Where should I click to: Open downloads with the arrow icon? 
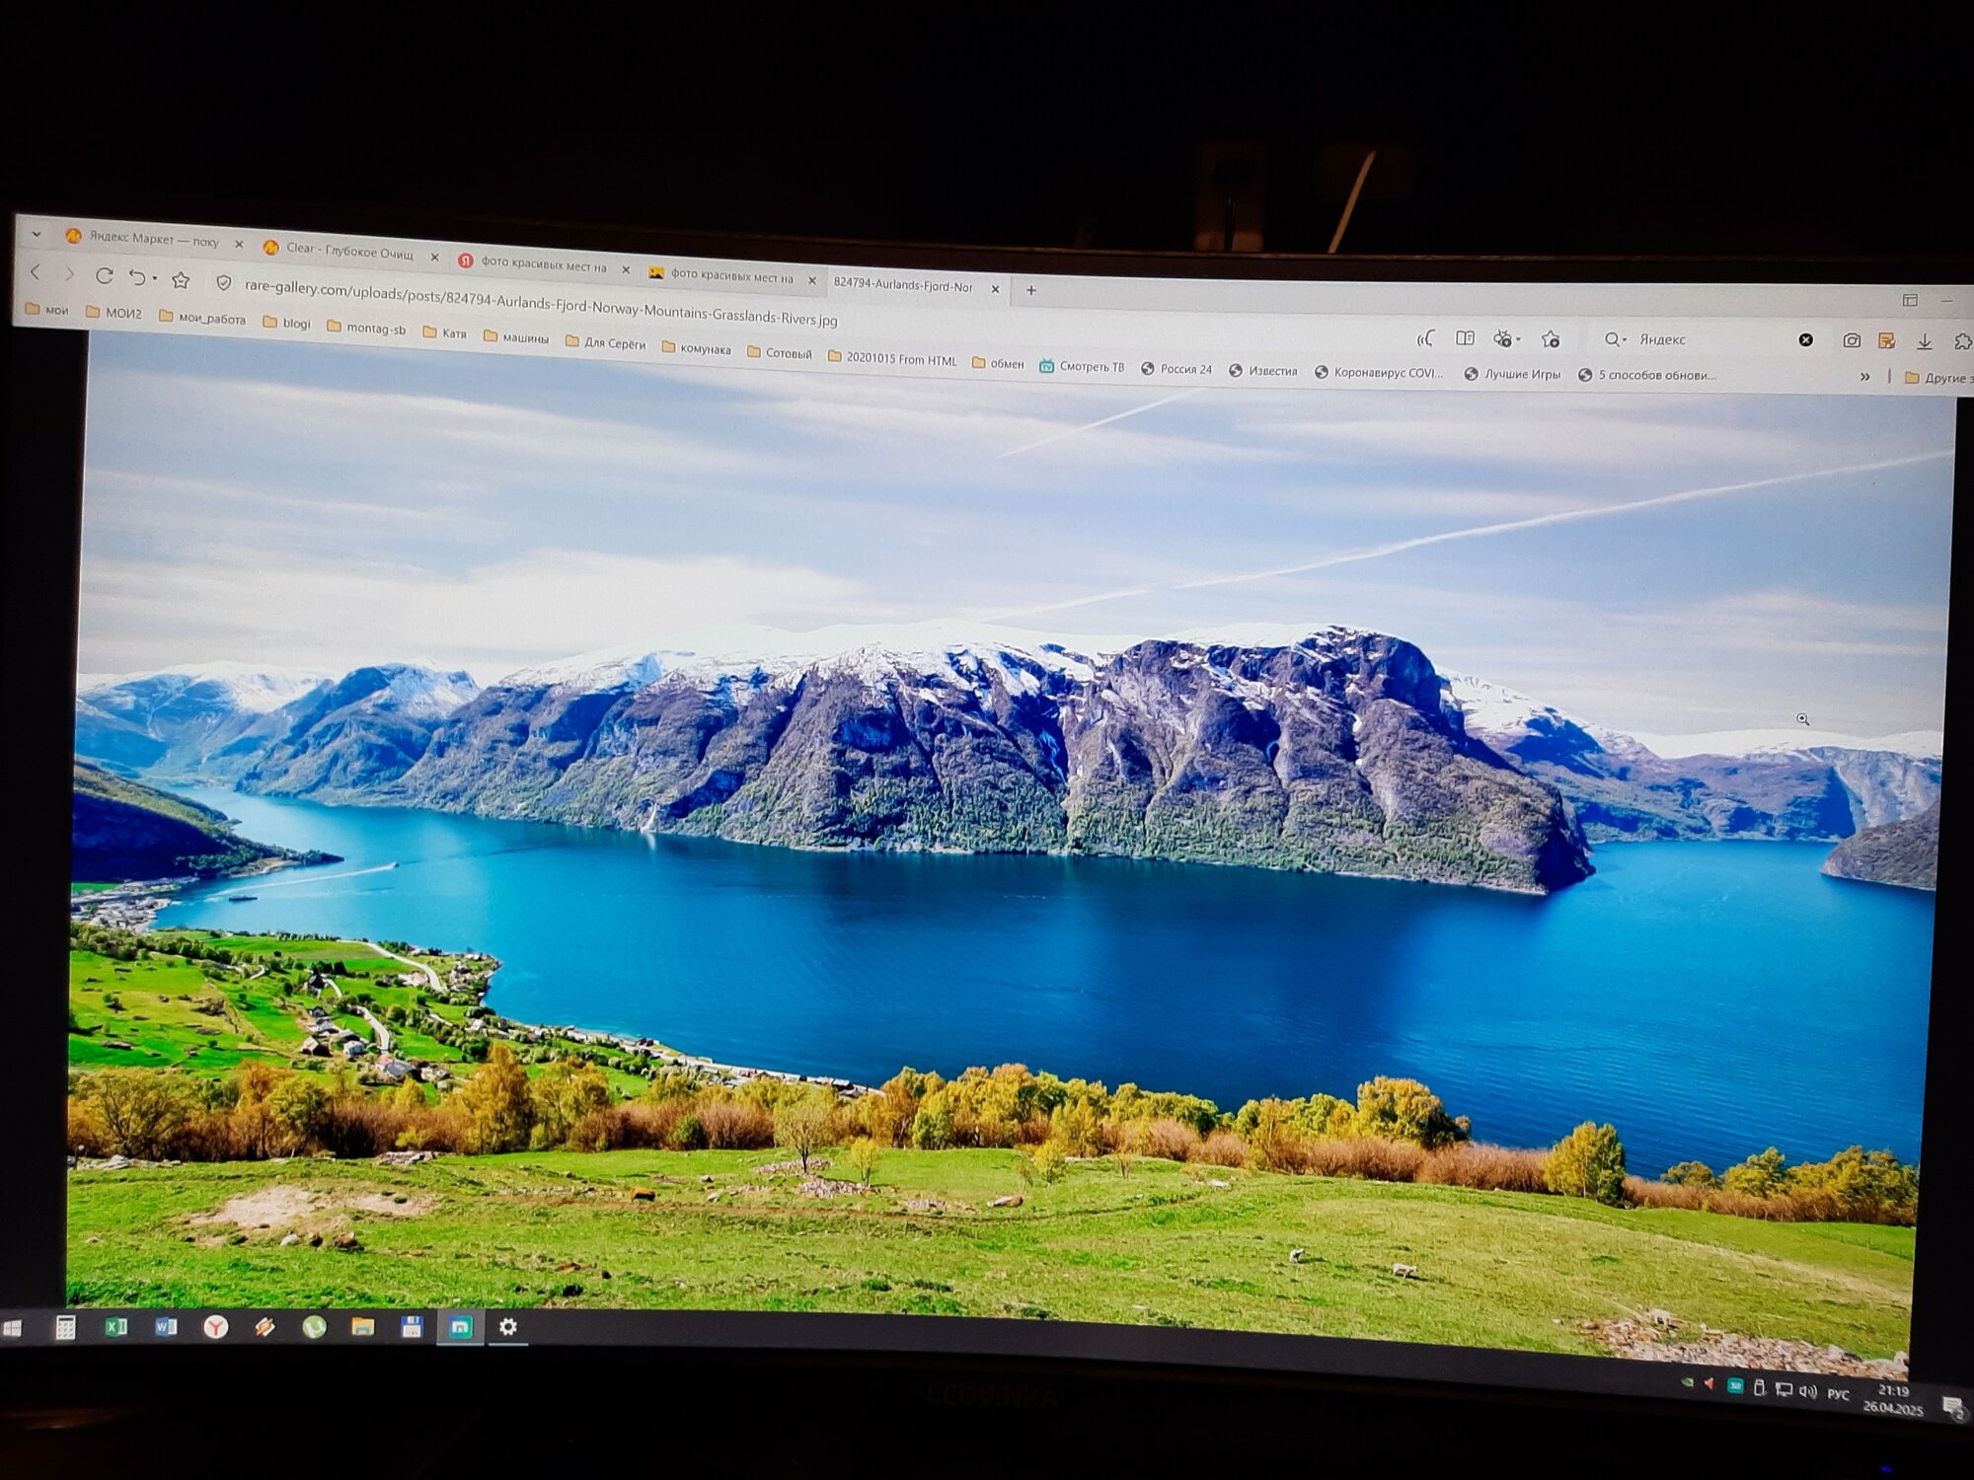pos(1924,341)
